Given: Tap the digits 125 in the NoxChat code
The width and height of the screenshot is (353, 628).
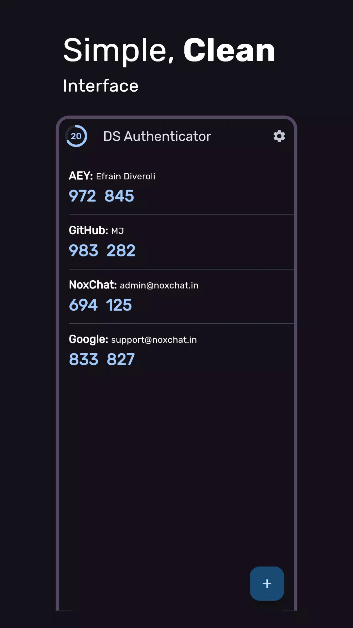Looking at the screenshot, I should (119, 305).
